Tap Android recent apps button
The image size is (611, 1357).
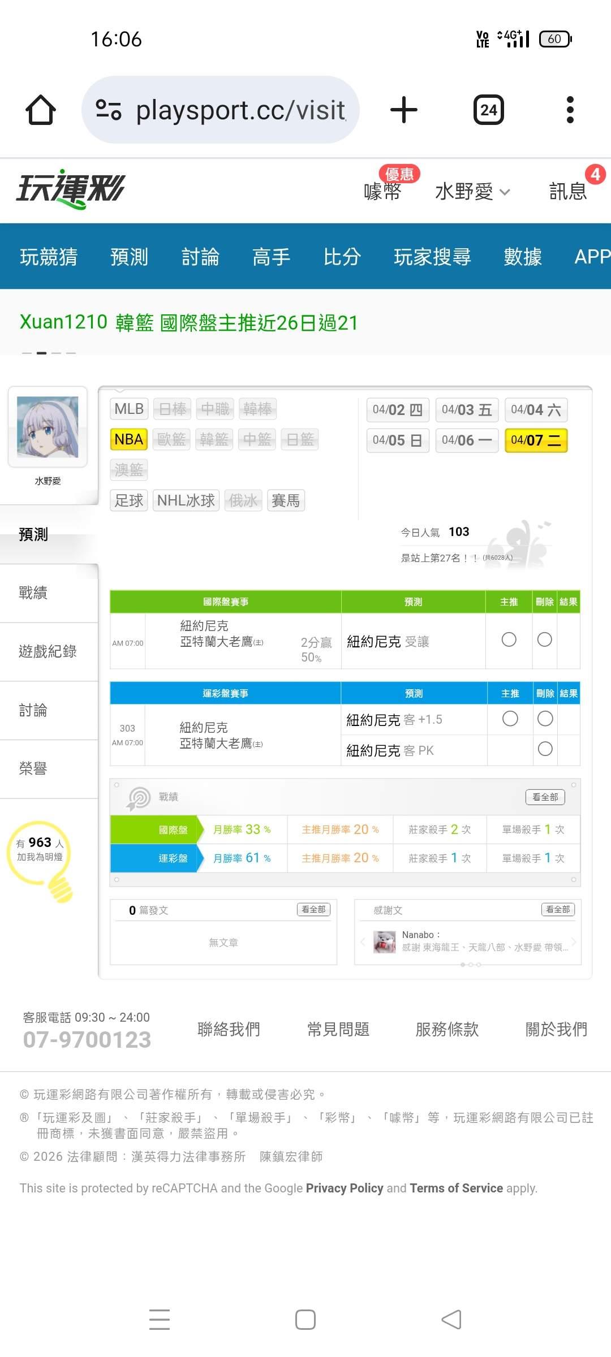click(x=160, y=1320)
